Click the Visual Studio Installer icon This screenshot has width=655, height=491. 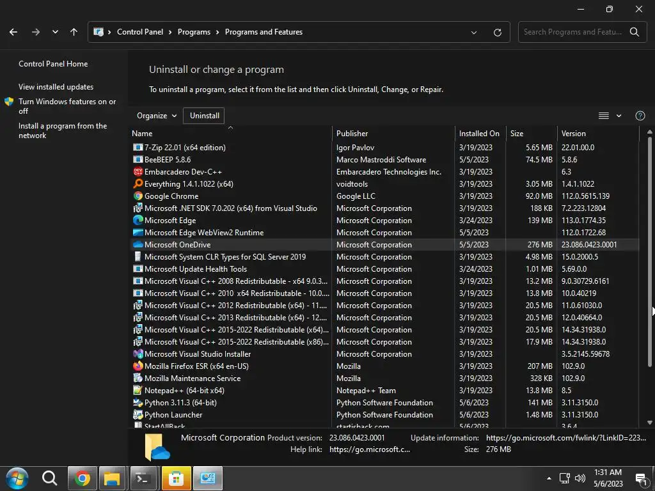(x=138, y=354)
